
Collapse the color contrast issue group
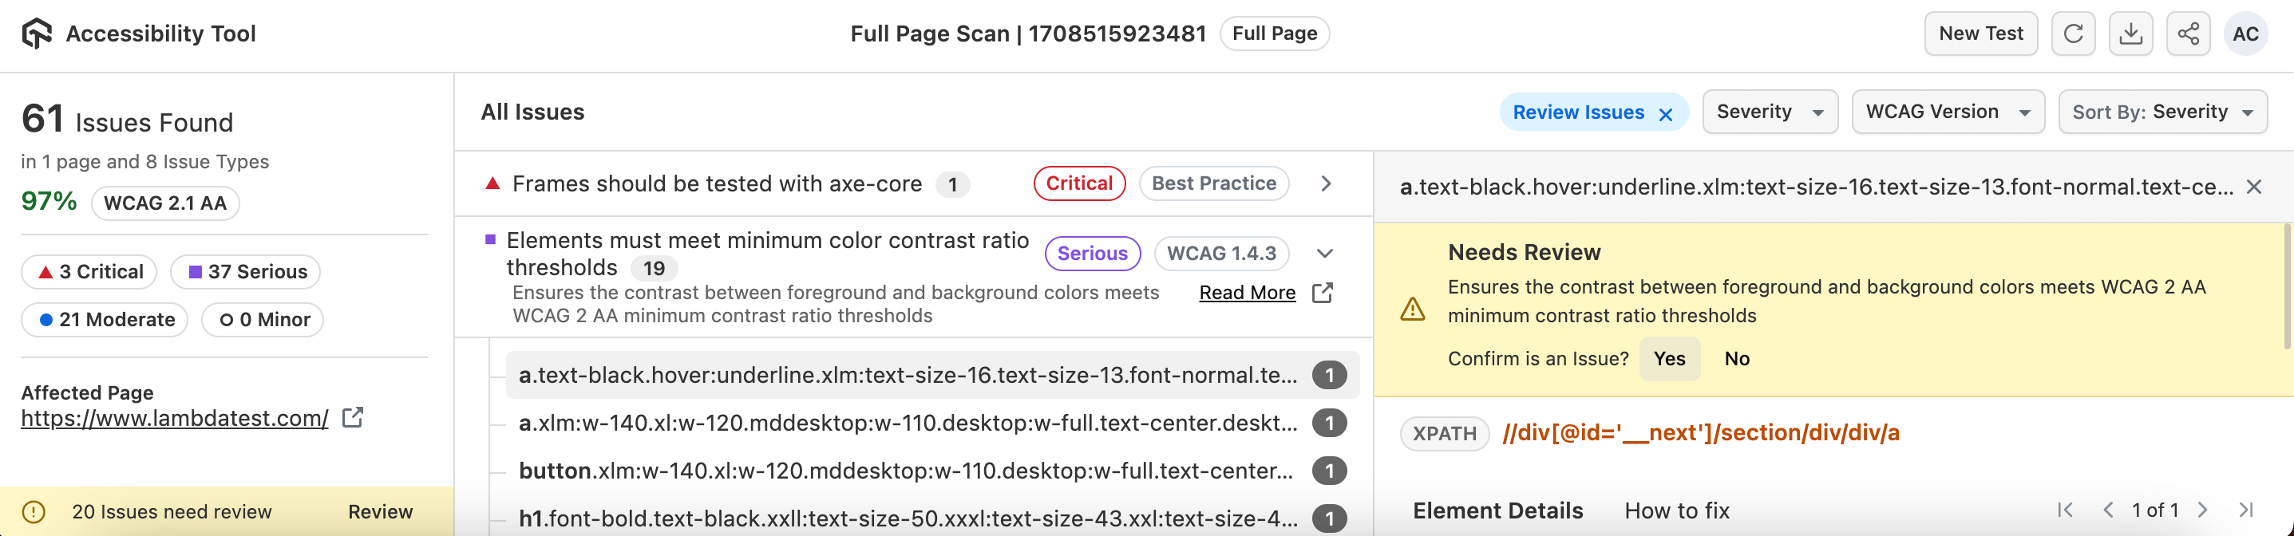tap(1325, 254)
